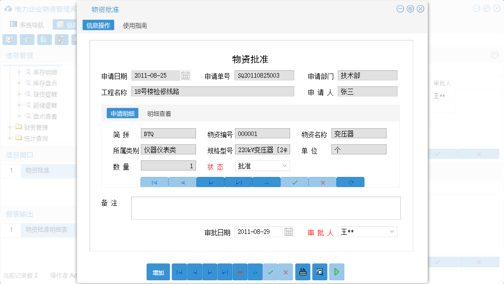Click the green run arrow icon

tap(336, 272)
